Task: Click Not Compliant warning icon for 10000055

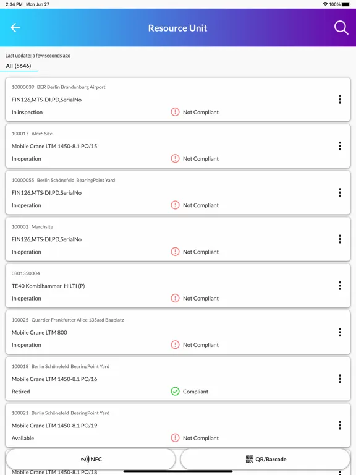Action: point(175,205)
